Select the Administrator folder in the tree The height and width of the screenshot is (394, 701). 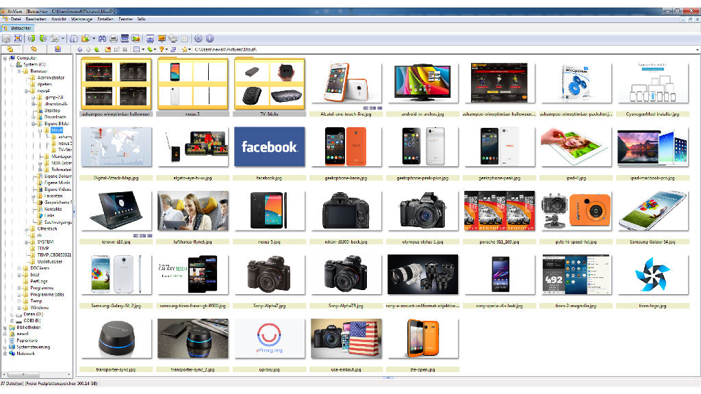coord(51,78)
